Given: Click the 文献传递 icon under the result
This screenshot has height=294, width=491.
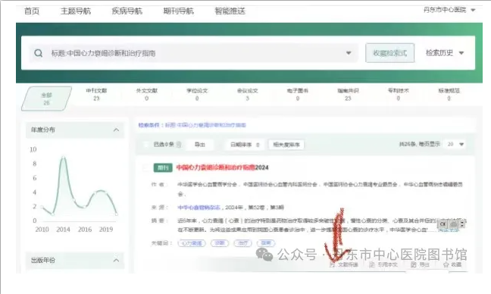Looking at the screenshot, I should 332,264.
